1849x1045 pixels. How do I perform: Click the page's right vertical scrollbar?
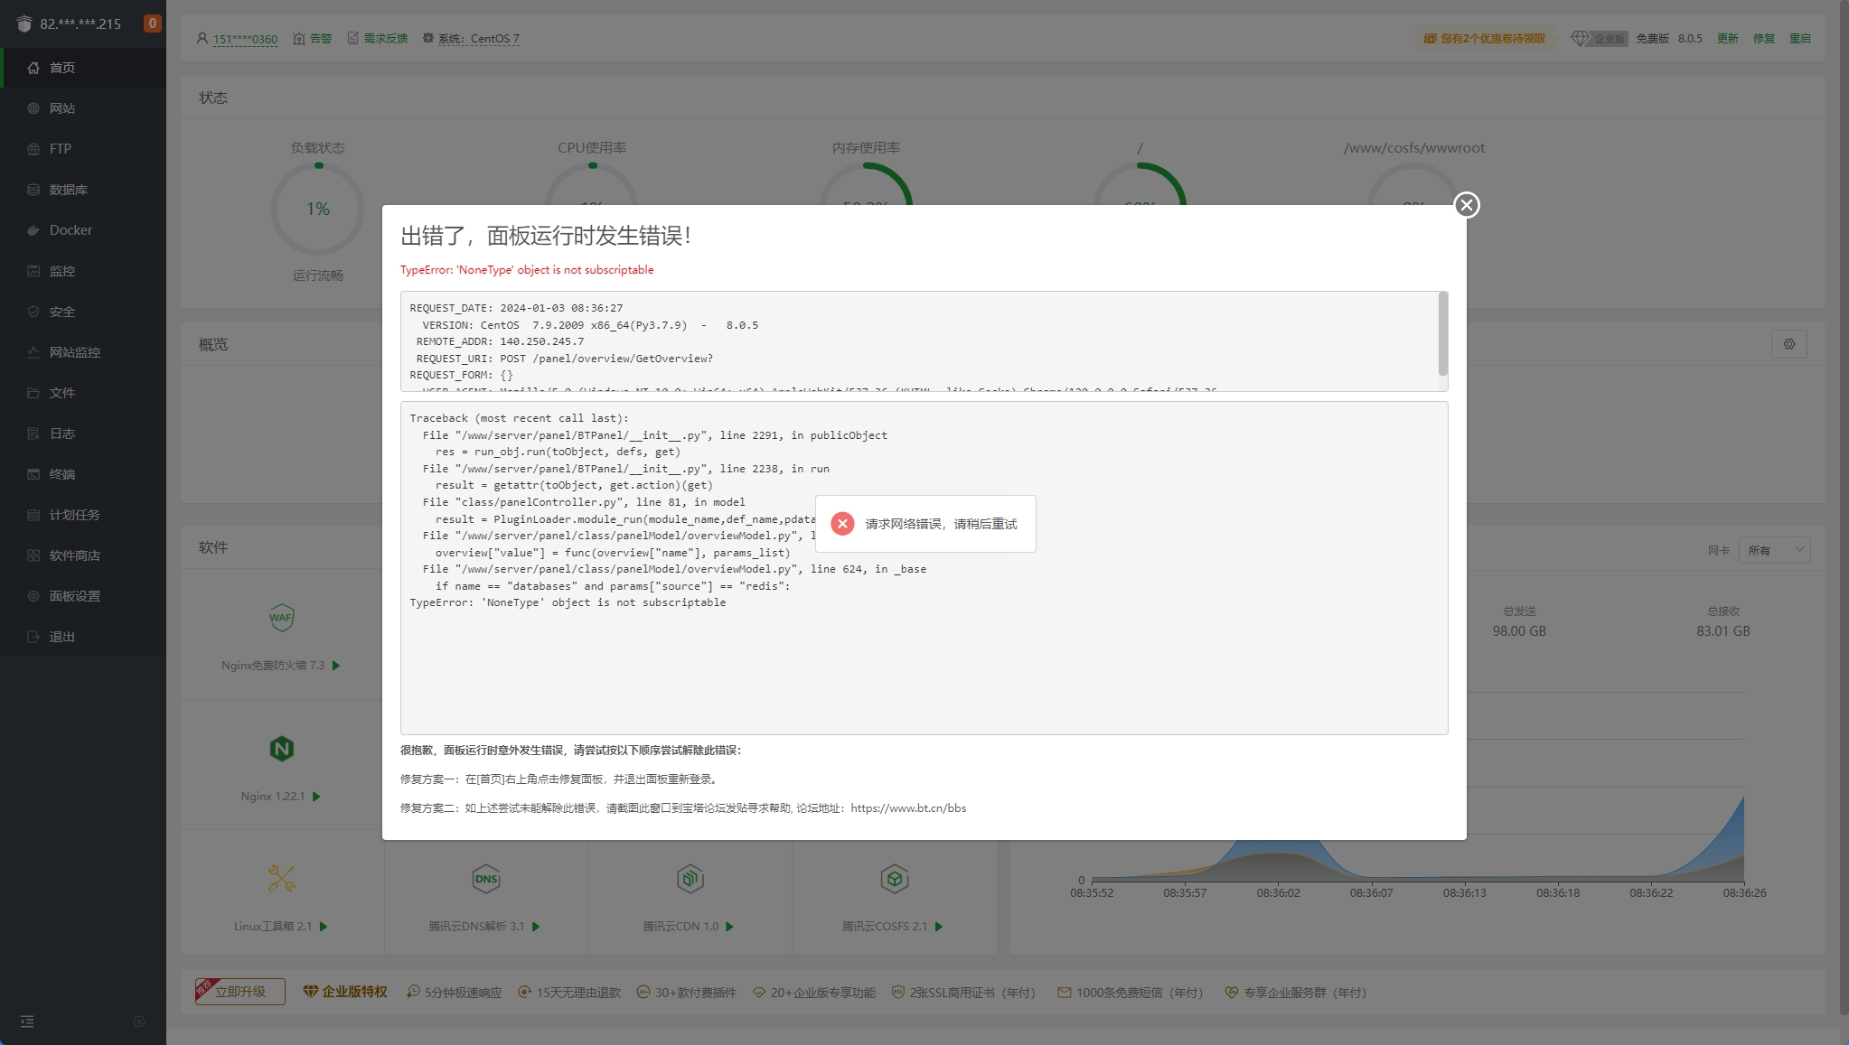point(1844,506)
